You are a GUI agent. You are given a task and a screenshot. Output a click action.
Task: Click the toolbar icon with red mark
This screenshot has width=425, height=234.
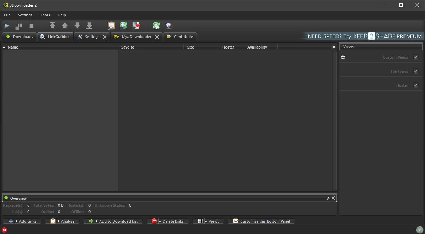[136, 26]
